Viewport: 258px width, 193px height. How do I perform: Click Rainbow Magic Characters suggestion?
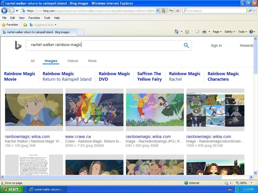[x=223, y=76]
